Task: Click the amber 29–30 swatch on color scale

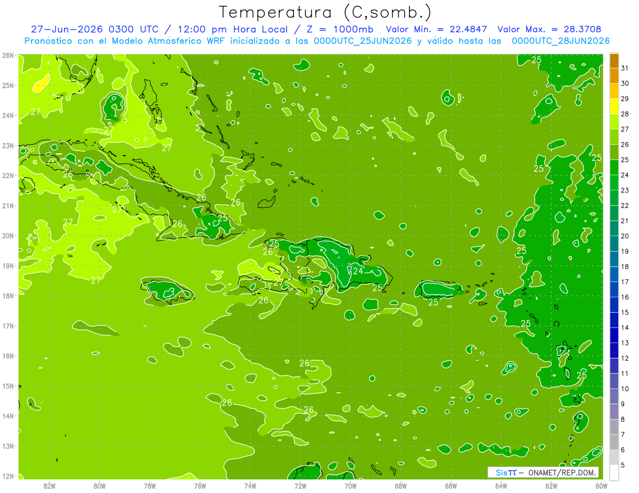Action: coord(614,91)
